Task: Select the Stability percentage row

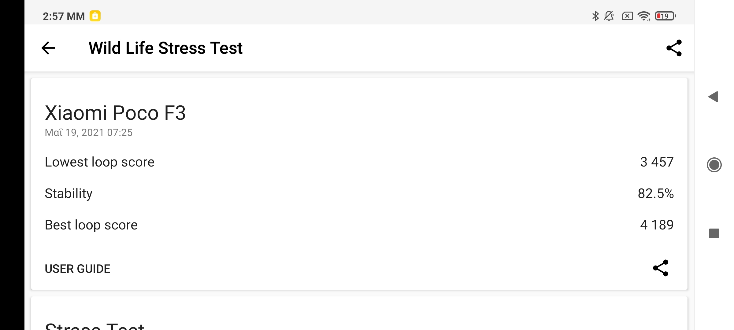Action: (x=359, y=193)
